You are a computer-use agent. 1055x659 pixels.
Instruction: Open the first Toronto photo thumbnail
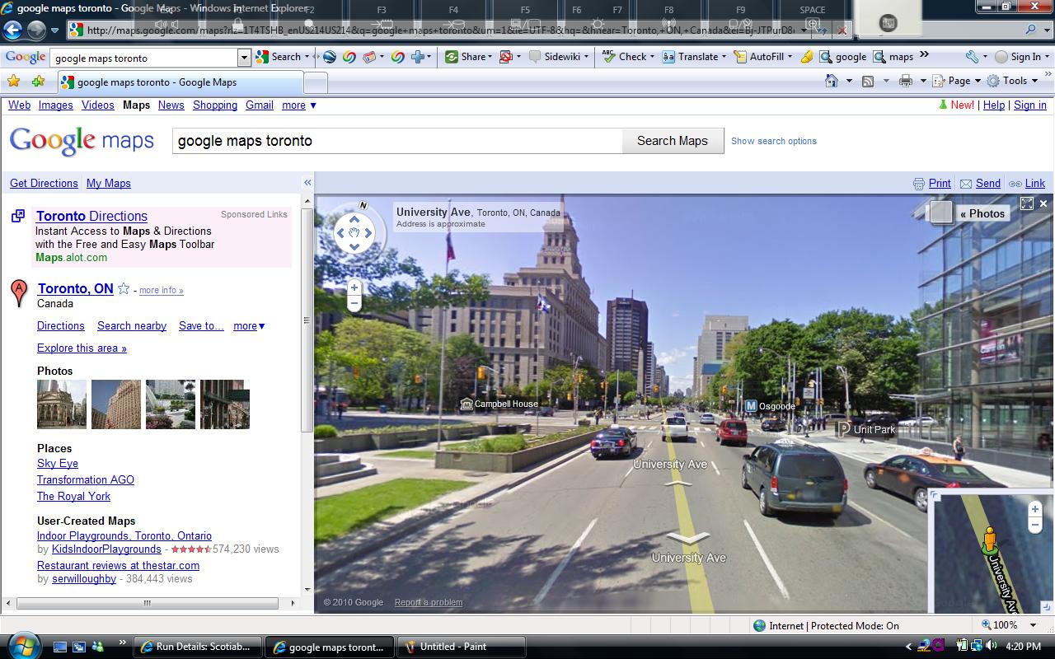[62, 404]
